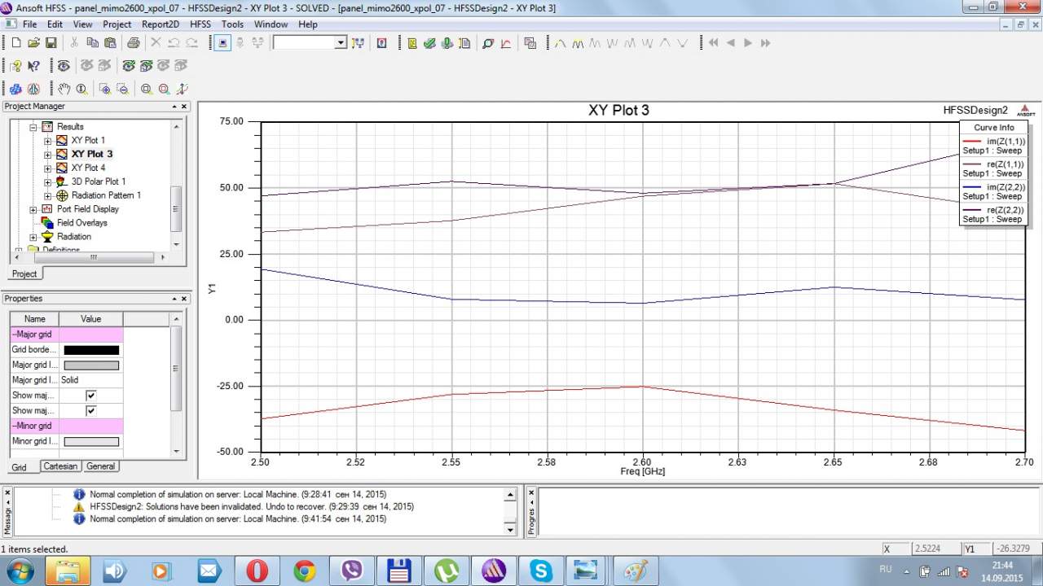
Task: Click the Open project folder icon
Action: click(33, 42)
